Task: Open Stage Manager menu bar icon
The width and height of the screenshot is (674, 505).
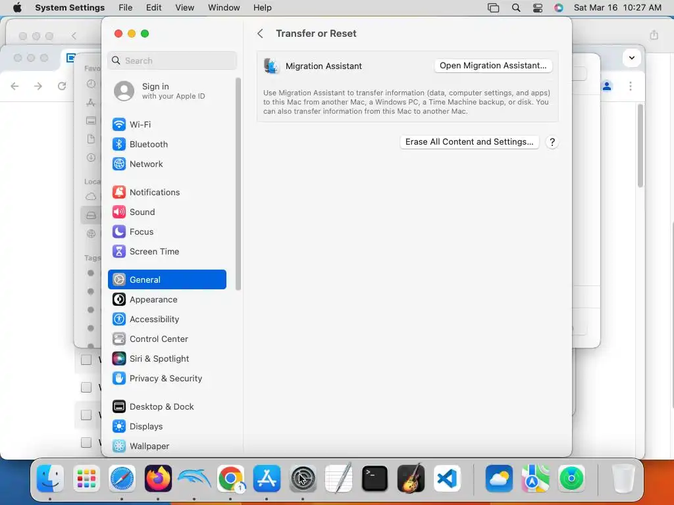Action: tap(494, 8)
